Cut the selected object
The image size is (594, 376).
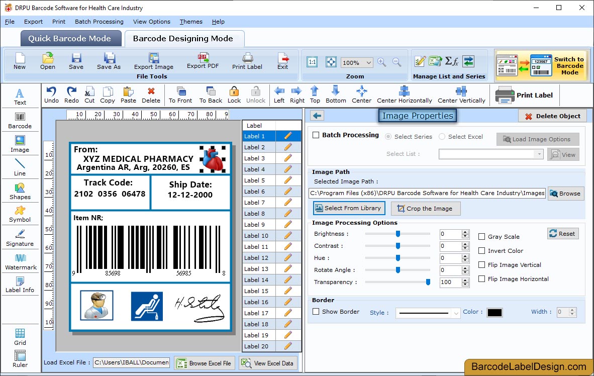click(89, 95)
